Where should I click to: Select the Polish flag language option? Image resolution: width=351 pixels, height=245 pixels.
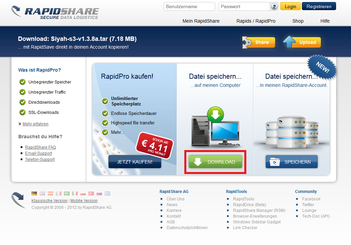pos(83,193)
